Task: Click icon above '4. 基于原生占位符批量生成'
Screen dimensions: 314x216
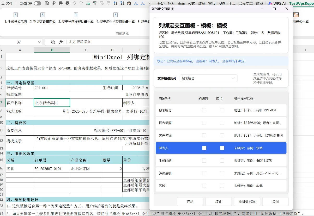Action: [x=115, y=15]
